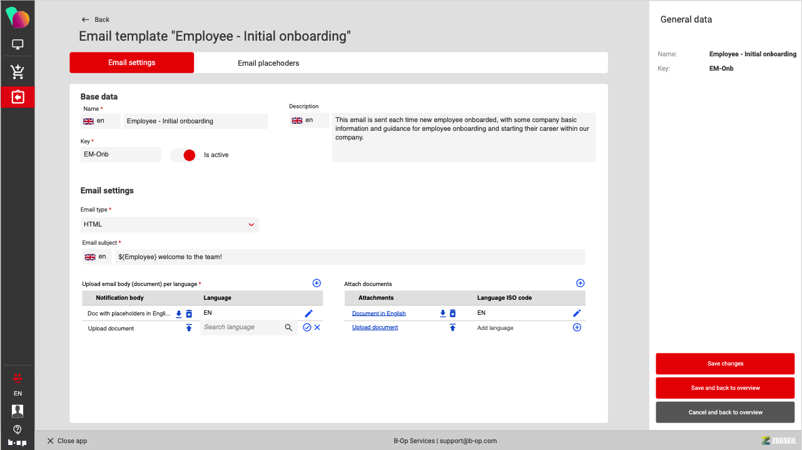This screenshot has height=450, width=802.
Task: Edit the EN notification body language
Action: [x=308, y=313]
